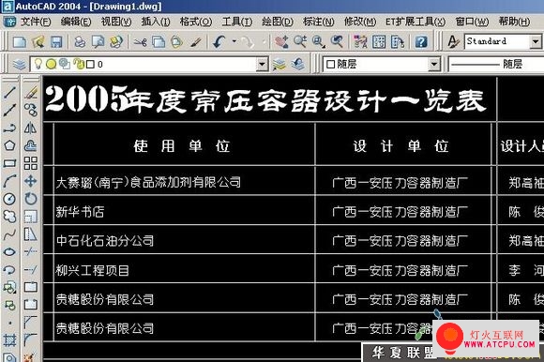The image size is (544, 362).
Task: Toggle layer 0 lock icon
Action: click(79, 64)
